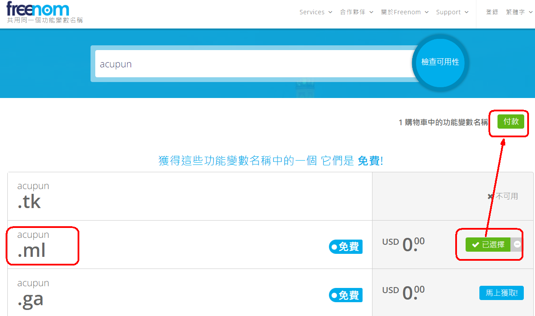Select the acupun .ml domain name
Screen dimensions: 535x316
33,244
